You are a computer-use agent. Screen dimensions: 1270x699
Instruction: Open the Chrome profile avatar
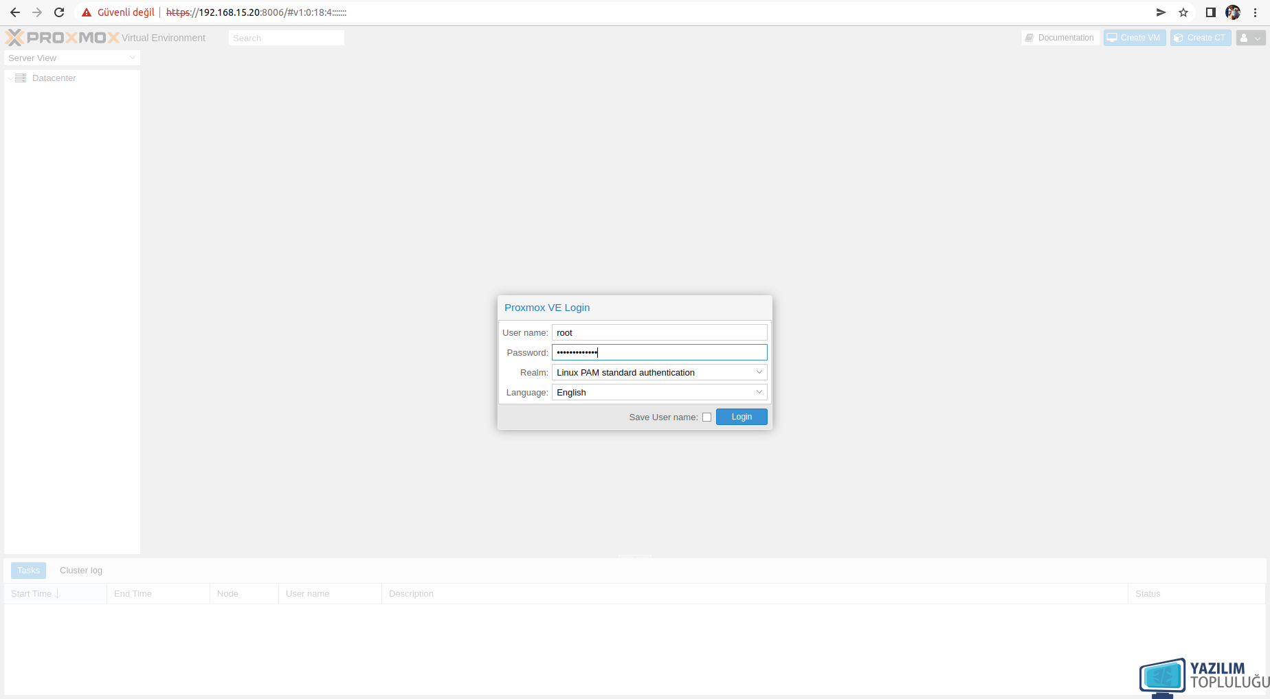tap(1233, 12)
